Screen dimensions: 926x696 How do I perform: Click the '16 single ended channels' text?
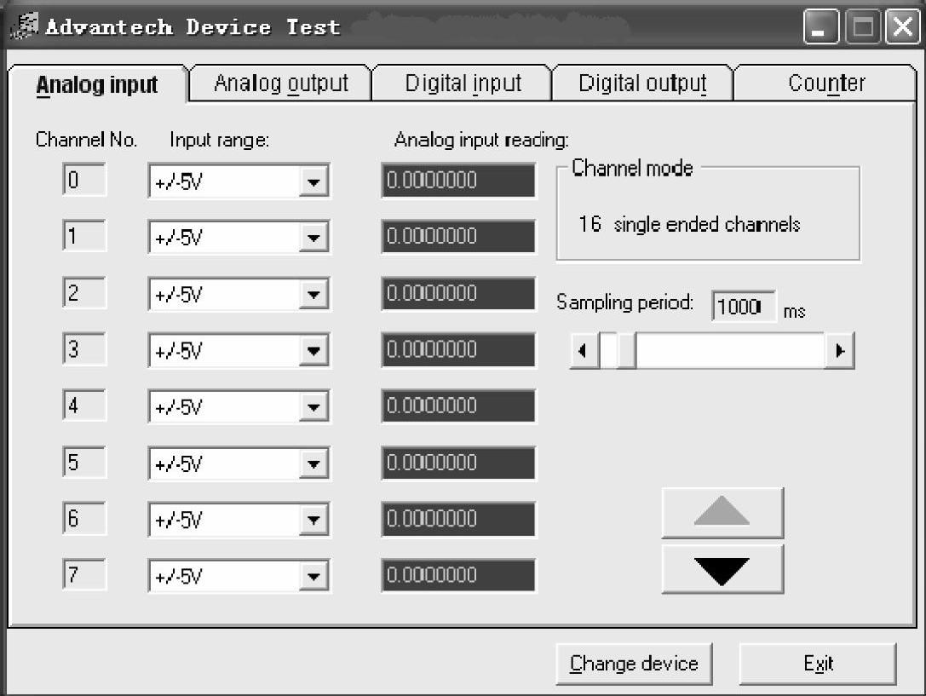(689, 224)
